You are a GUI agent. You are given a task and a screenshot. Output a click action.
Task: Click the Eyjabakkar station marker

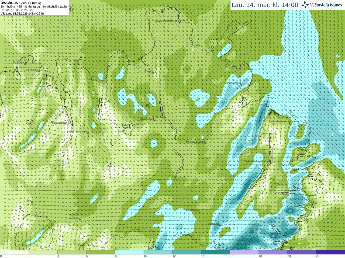220,225
